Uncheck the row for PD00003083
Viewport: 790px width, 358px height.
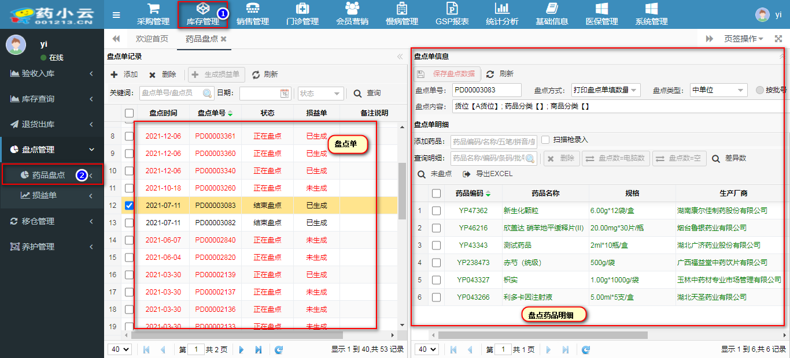130,206
